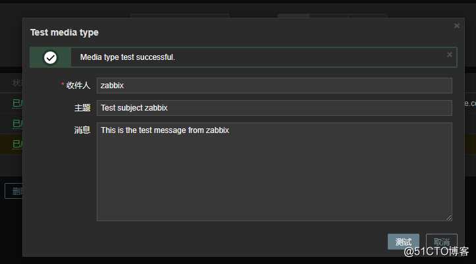Image resolution: width=476 pixels, height=264 pixels.
Task: Click the white checkmark success icon
Action: 50,57
